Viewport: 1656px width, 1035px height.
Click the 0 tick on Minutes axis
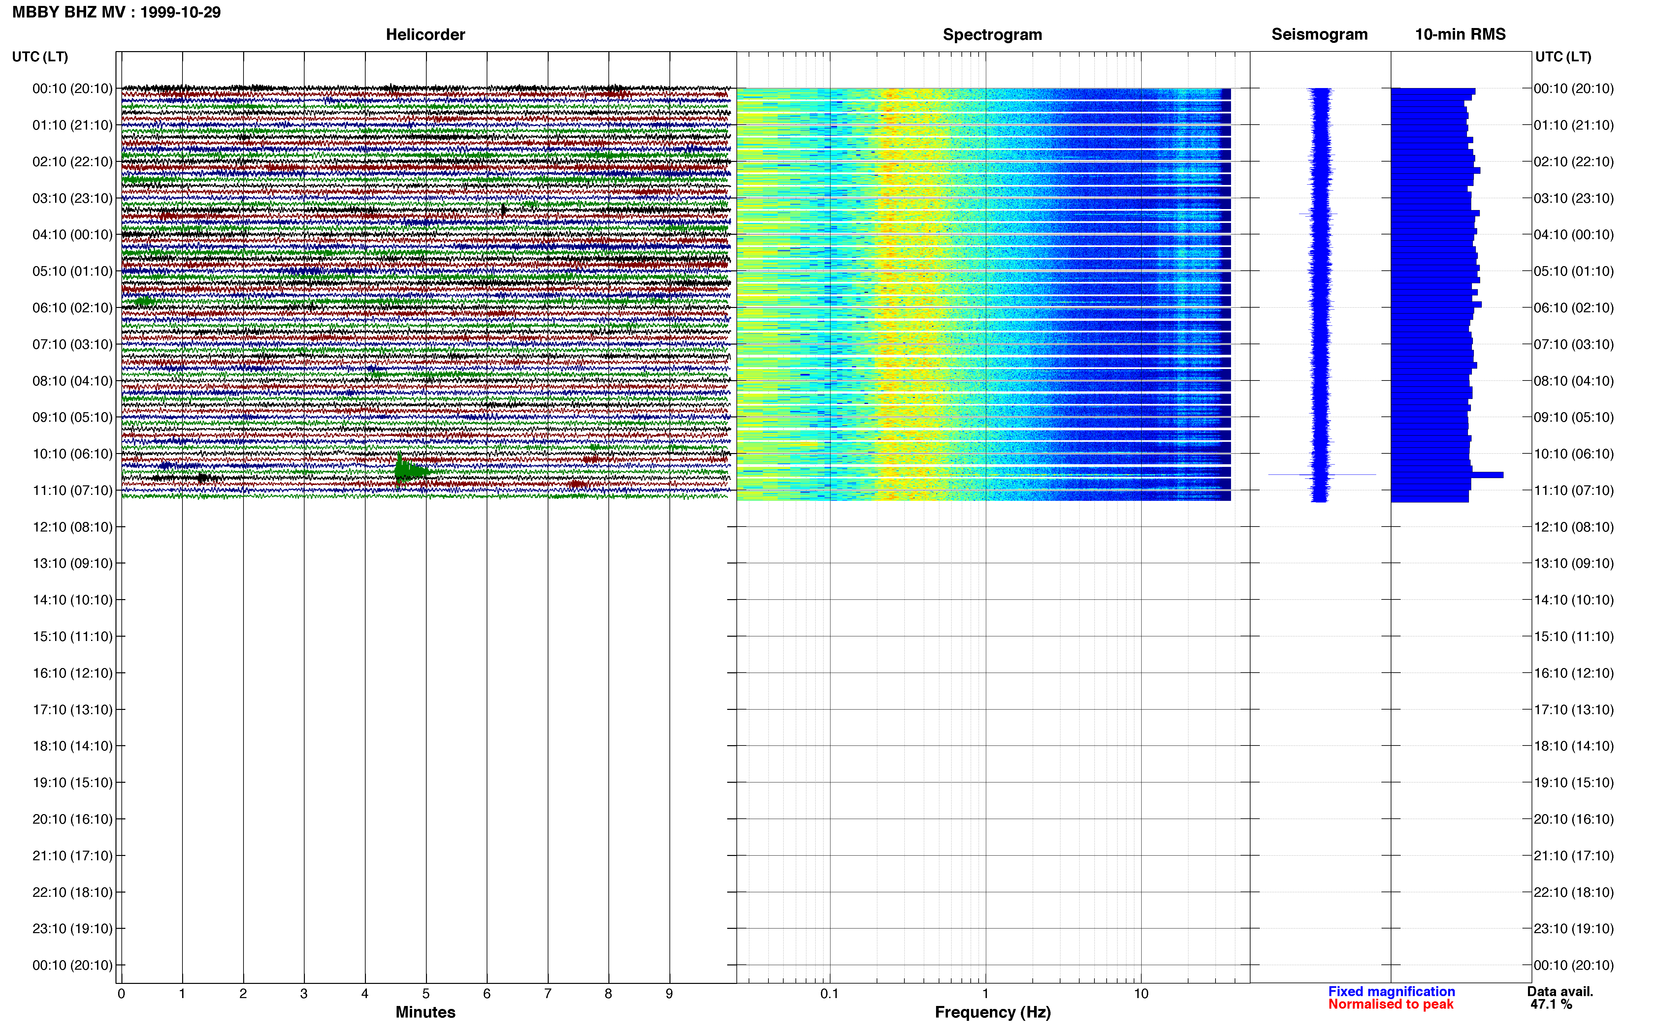point(121,994)
